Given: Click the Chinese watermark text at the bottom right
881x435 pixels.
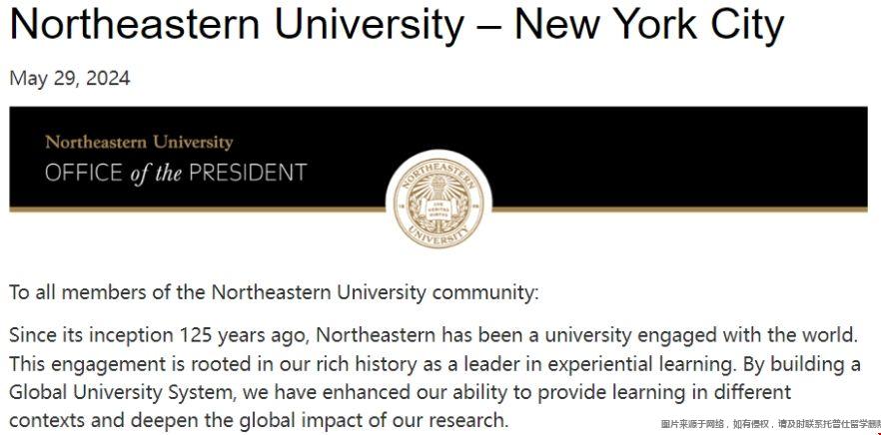Looking at the screenshot, I should coord(770,424).
